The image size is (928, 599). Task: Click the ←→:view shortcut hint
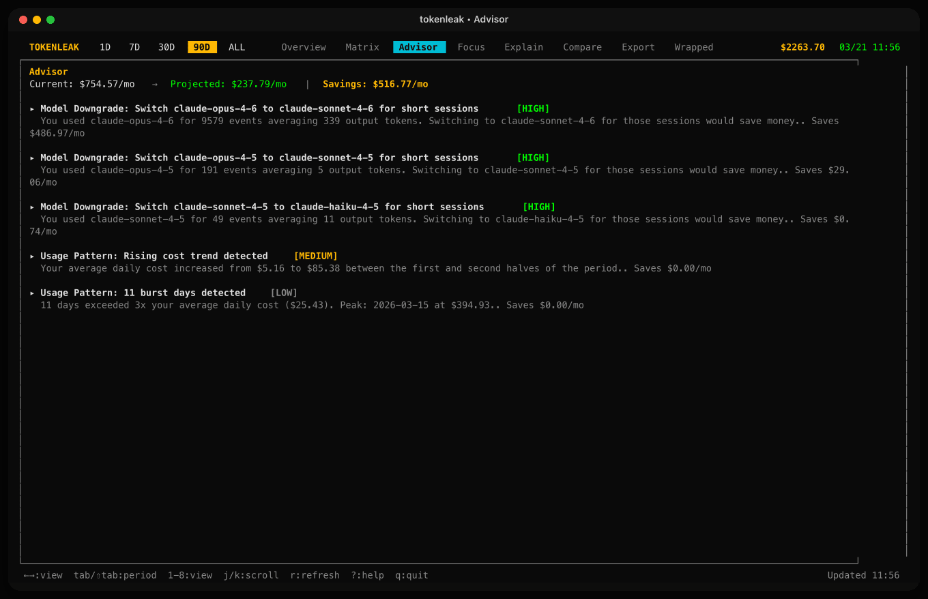[43, 575]
